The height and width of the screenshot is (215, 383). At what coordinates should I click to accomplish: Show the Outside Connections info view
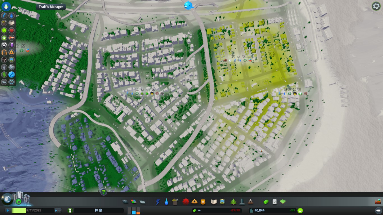11,67
